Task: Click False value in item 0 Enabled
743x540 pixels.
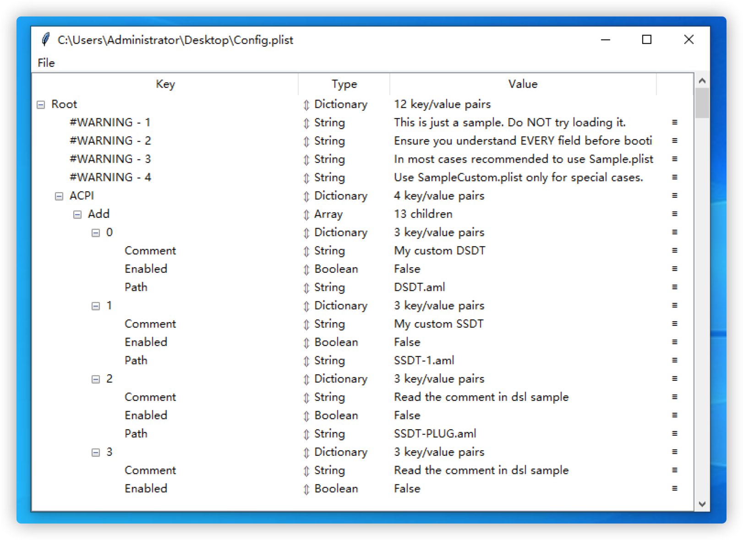Action: [x=407, y=269]
